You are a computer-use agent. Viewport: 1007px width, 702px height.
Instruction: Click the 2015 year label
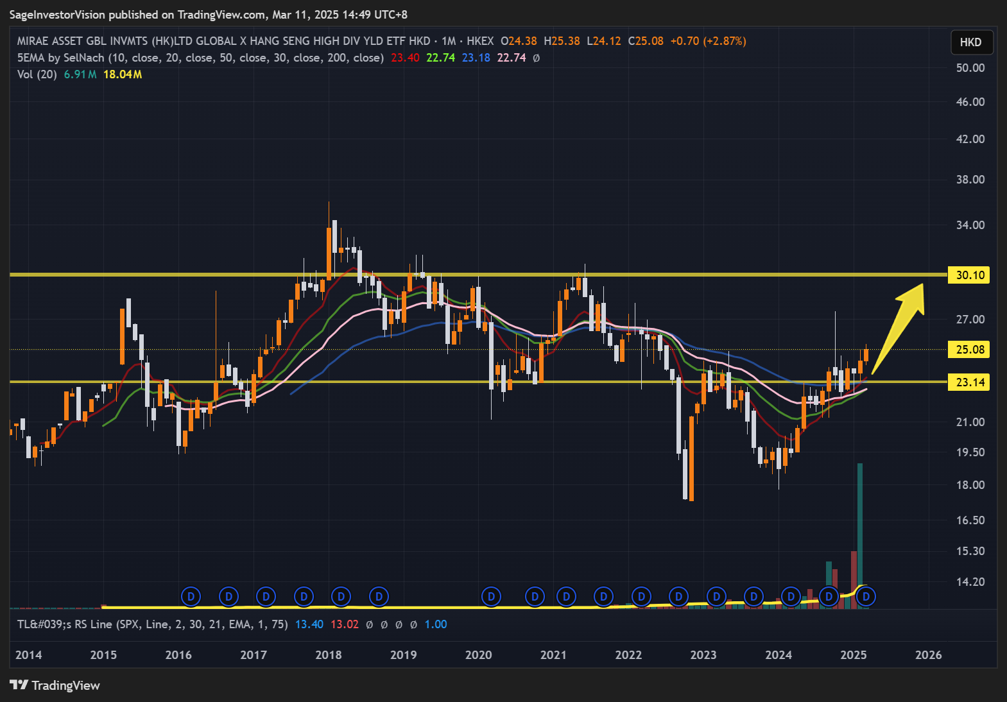tap(103, 655)
